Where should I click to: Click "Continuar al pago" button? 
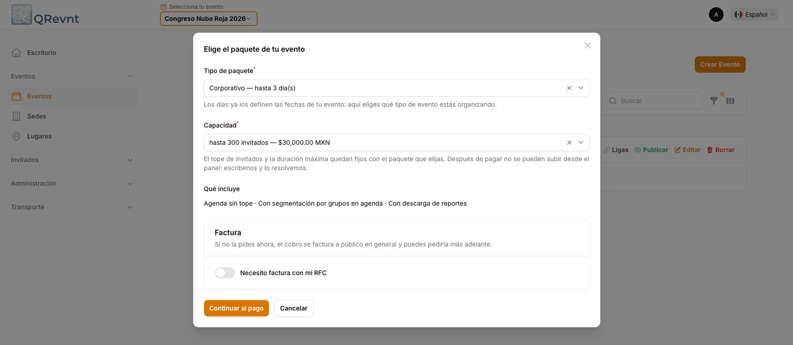(236, 308)
